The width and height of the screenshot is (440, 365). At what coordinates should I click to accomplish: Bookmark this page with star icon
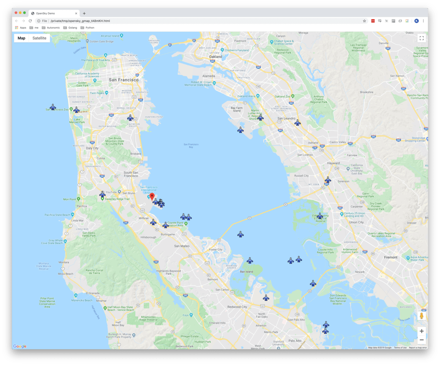click(x=365, y=21)
